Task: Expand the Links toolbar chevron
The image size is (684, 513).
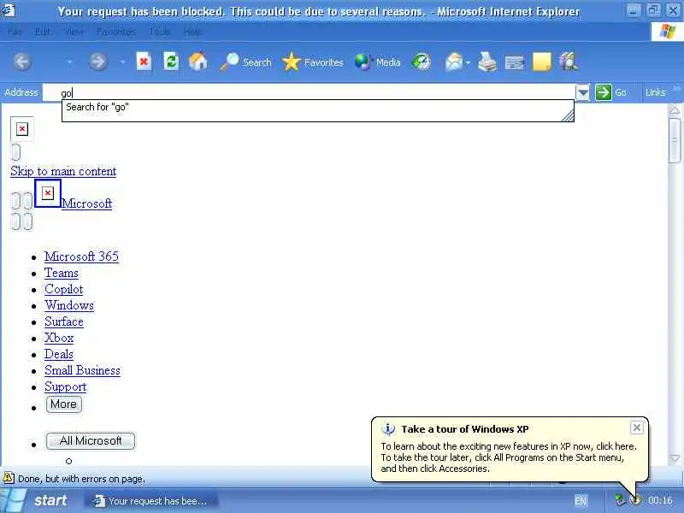Action: (x=676, y=89)
